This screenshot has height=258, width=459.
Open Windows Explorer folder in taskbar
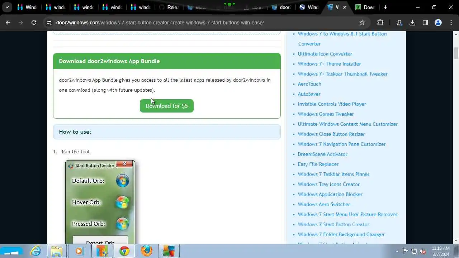(x=57, y=251)
